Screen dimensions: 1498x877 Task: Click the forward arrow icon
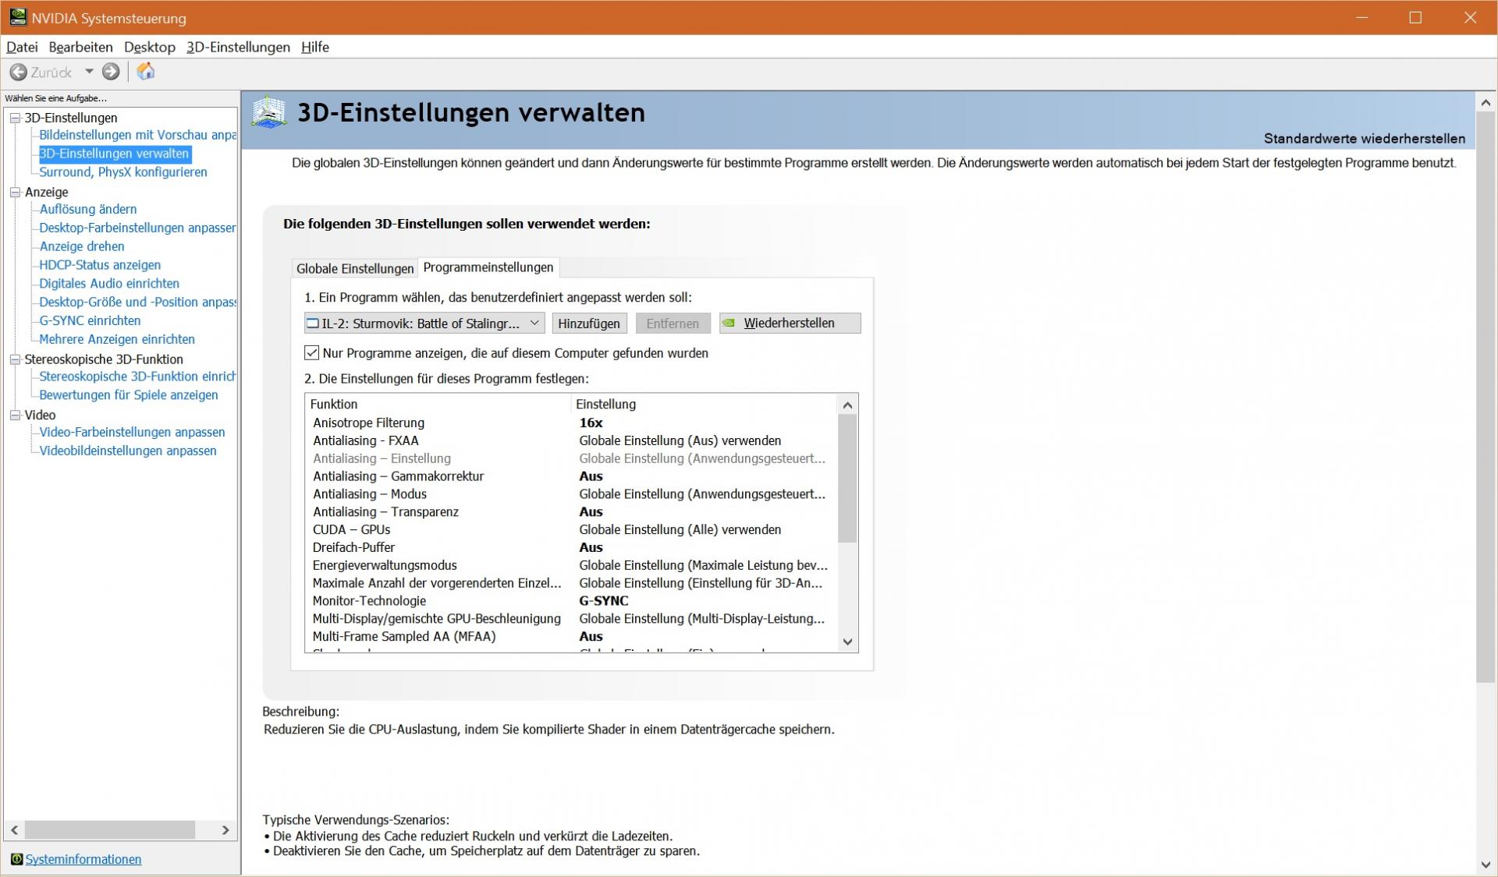(x=112, y=72)
